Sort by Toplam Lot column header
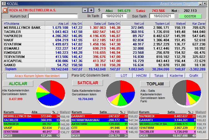209x140 pixels. (157, 24)
